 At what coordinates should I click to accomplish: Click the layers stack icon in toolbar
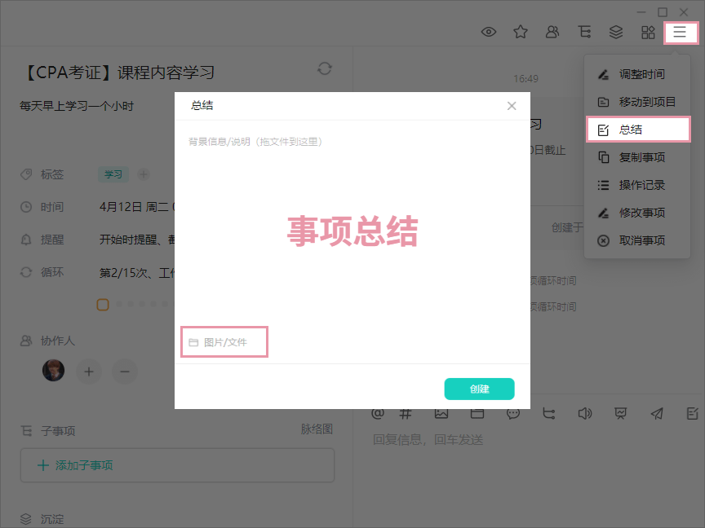pos(616,32)
